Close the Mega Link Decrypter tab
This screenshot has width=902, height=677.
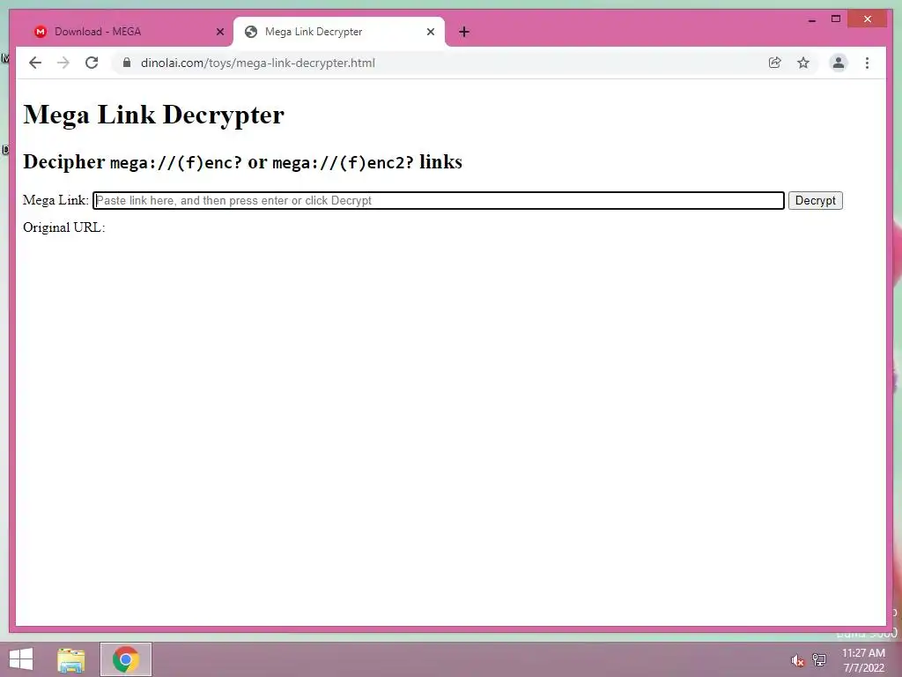[430, 32]
